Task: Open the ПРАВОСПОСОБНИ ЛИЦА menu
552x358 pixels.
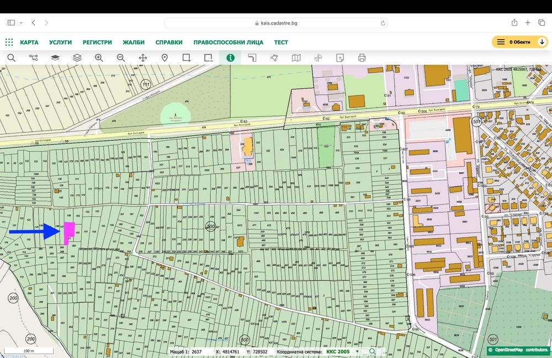Action: [228, 42]
